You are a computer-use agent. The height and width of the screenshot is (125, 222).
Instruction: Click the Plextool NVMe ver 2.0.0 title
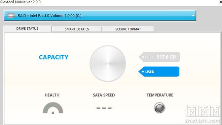coord(20,2)
